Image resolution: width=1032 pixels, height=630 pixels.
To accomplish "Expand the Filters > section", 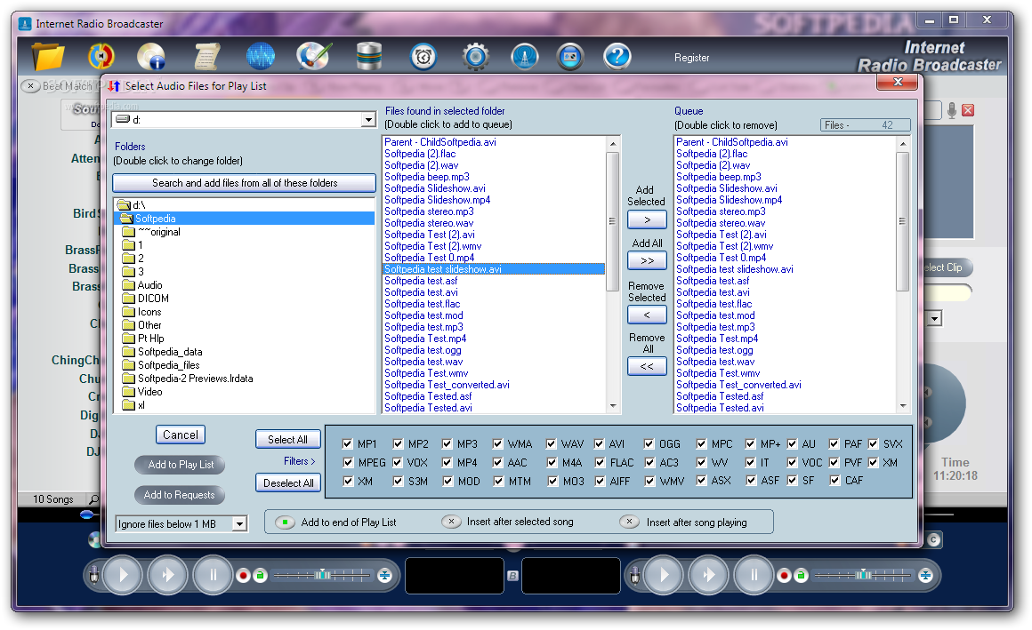I will click(300, 461).
